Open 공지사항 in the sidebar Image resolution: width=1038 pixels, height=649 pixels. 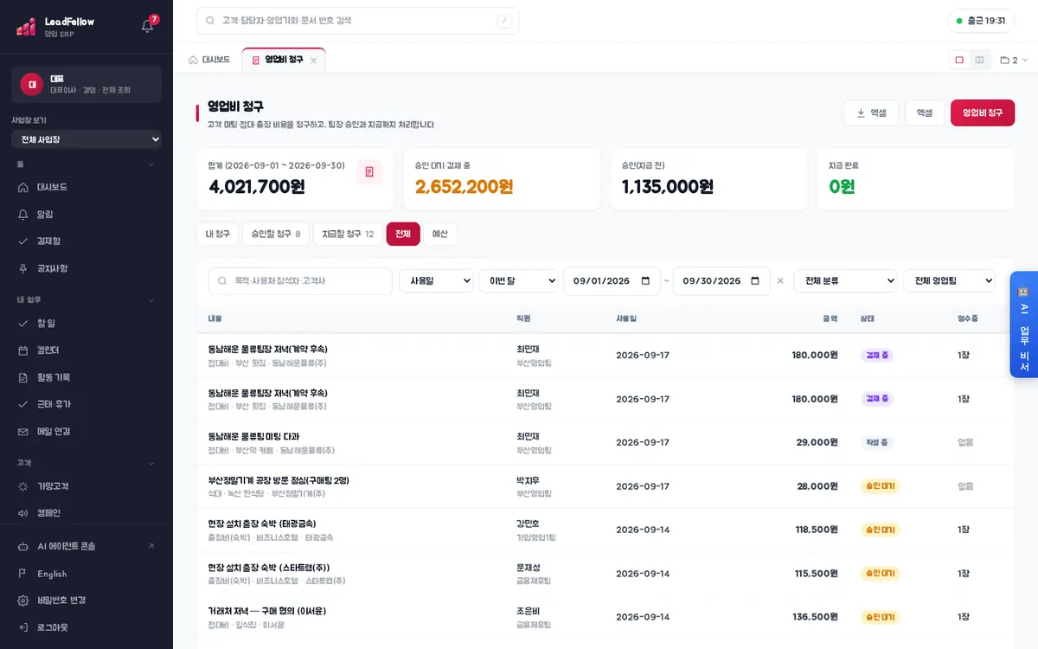[86, 268]
